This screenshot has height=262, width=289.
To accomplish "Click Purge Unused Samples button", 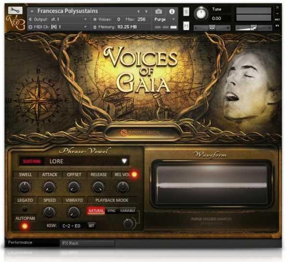I will click(211, 219).
